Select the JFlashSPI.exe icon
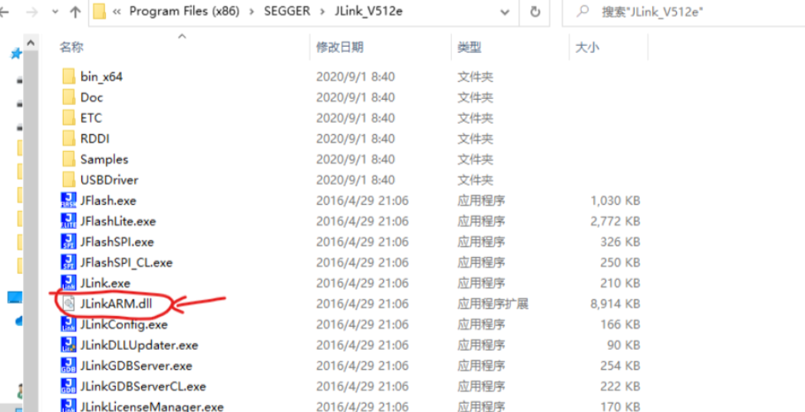Image resolution: width=805 pixels, height=412 pixels. pos(68,242)
